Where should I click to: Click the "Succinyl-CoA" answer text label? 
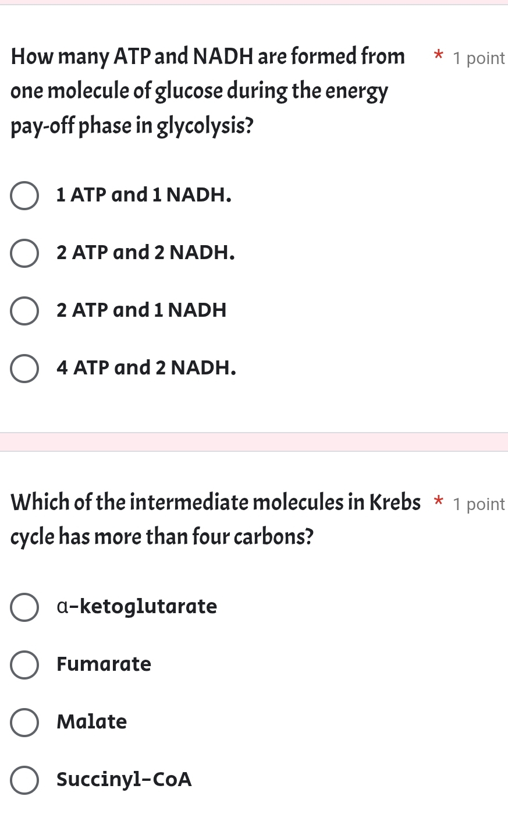[124, 780]
